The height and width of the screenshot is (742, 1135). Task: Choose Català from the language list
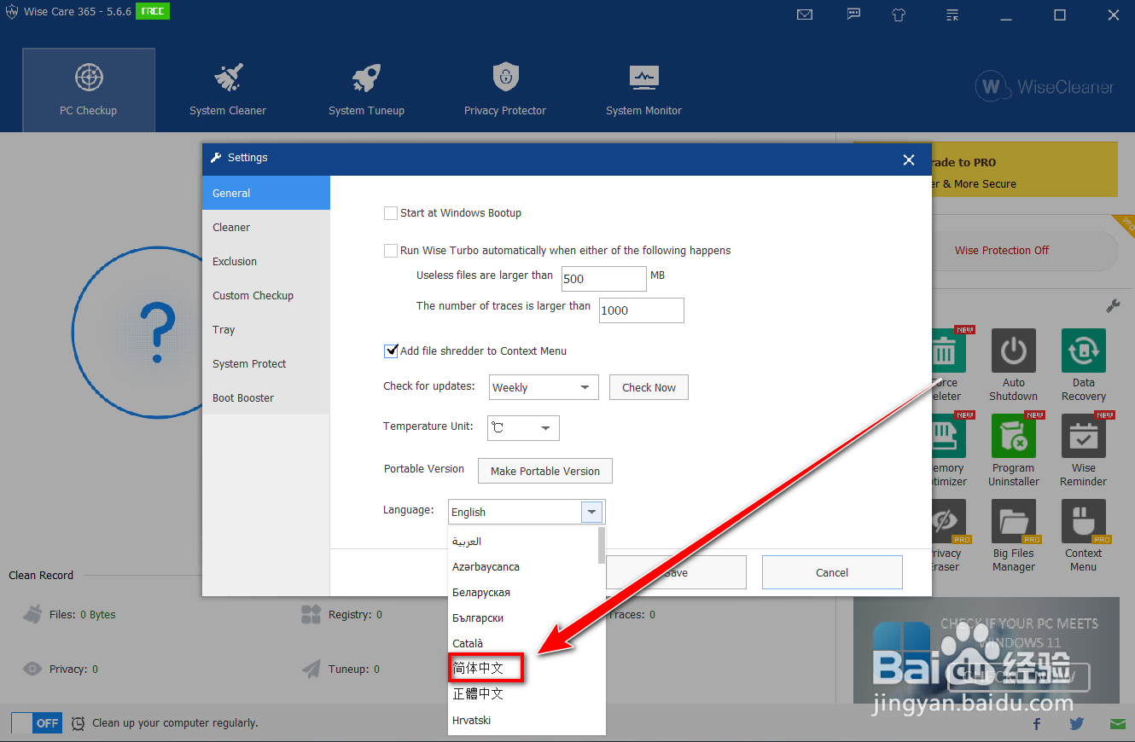523,643
